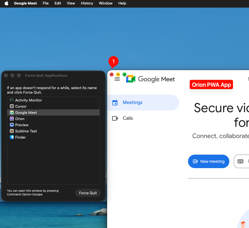The height and width of the screenshot is (228, 249).
Task: Open the History menu
Action: click(x=87, y=3)
